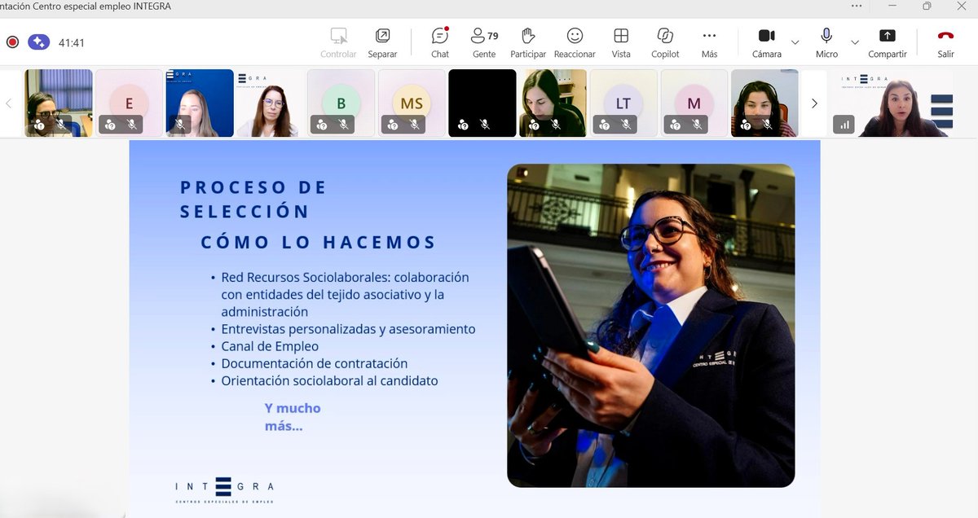Select participant tile LT

pyautogui.click(x=623, y=103)
